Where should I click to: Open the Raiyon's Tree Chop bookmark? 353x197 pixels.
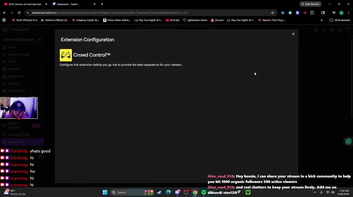[272, 20]
